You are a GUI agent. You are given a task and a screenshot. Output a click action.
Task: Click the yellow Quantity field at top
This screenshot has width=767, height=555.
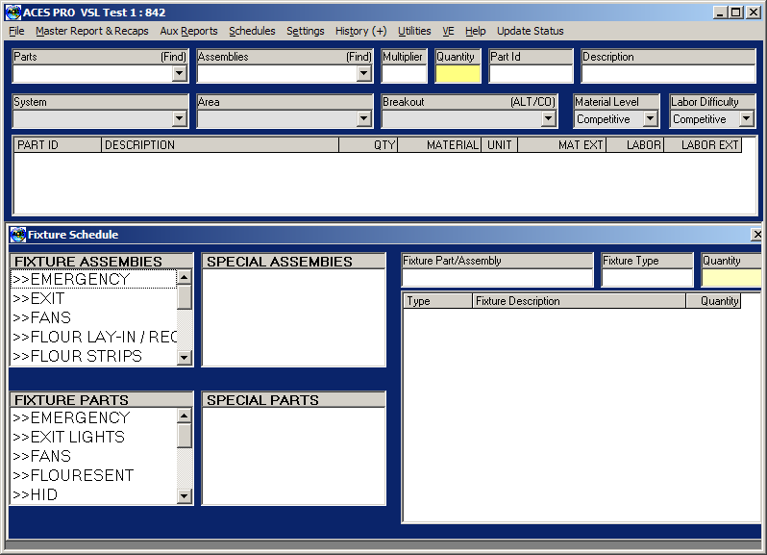[x=458, y=73]
